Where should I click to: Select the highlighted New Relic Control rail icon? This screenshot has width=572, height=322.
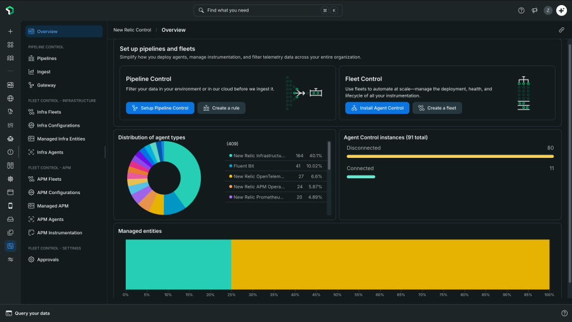(10, 246)
